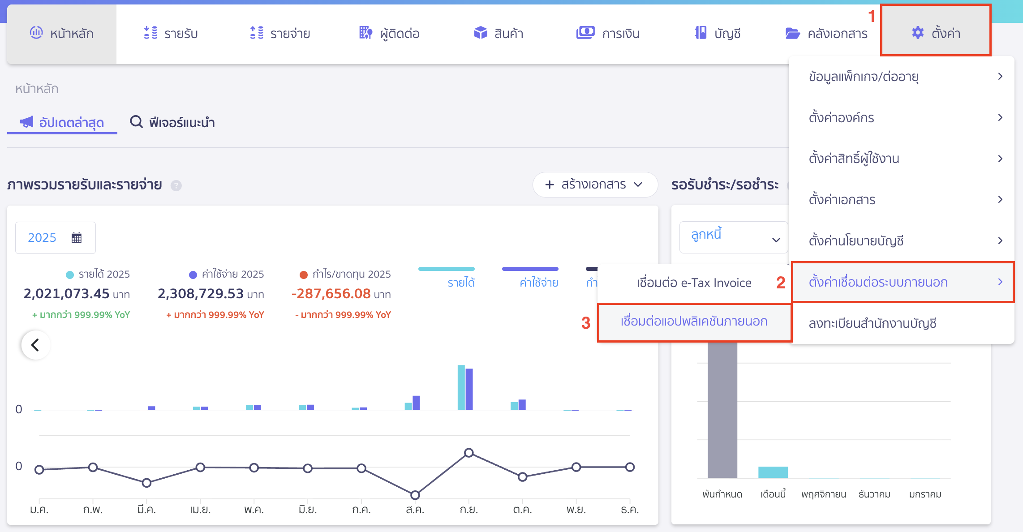Open the calendar icon next to 2025
The width and height of the screenshot is (1023, 532).
[77, 237]
